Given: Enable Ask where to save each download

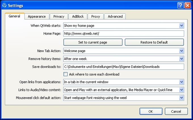Looking at the screenshot, I should [x=66, y=74].
